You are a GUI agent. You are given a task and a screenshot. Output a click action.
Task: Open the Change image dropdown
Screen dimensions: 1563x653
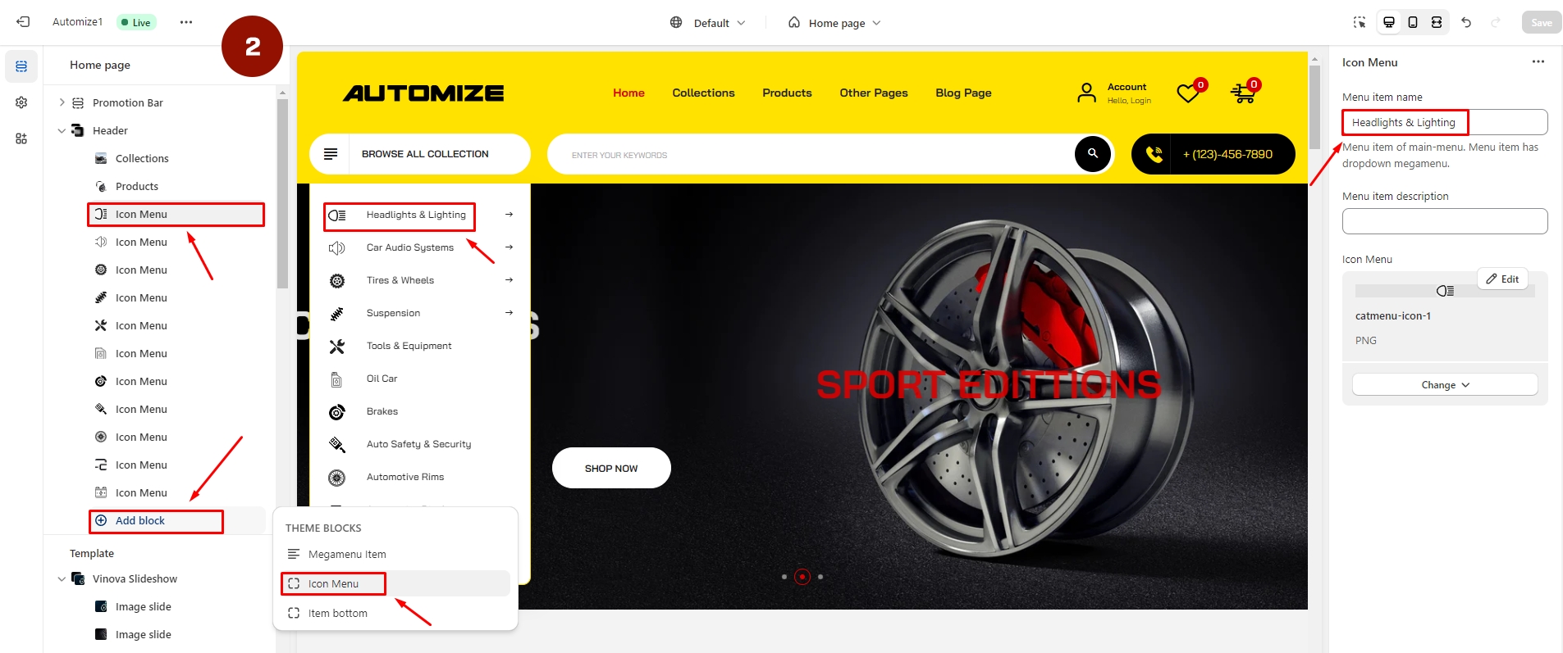[1445, 385]
